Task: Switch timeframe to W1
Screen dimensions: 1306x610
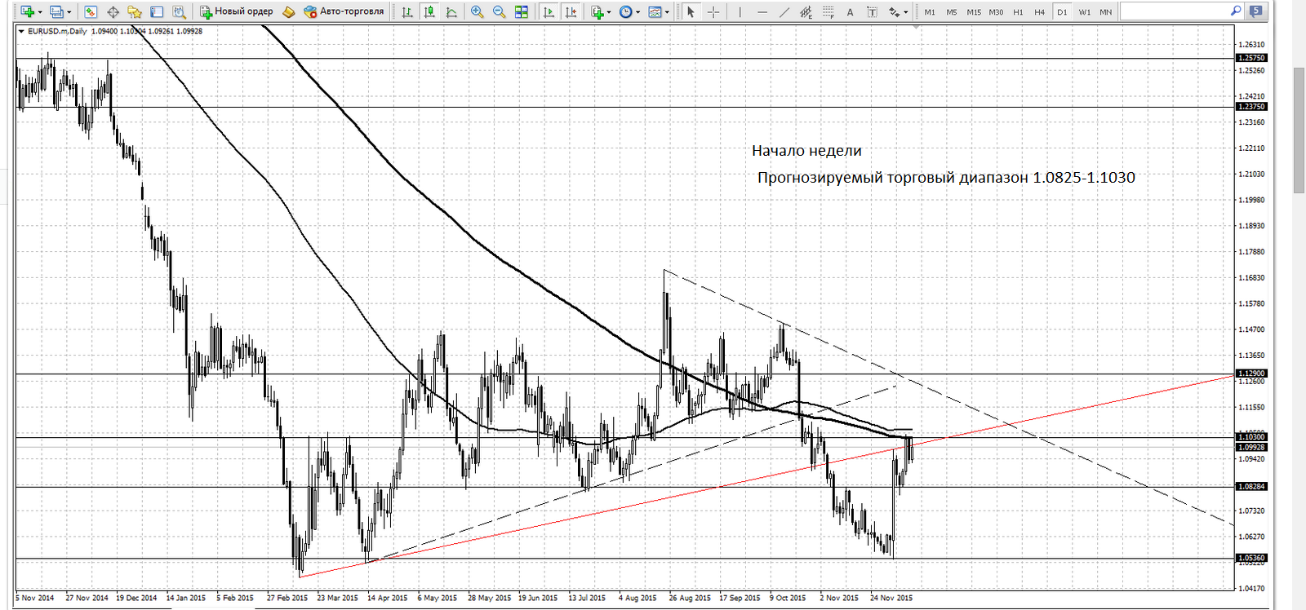Action: (x=1084, y=12)
